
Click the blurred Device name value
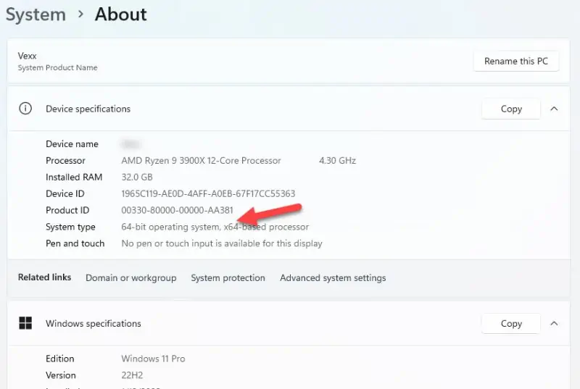coord(130,144)
